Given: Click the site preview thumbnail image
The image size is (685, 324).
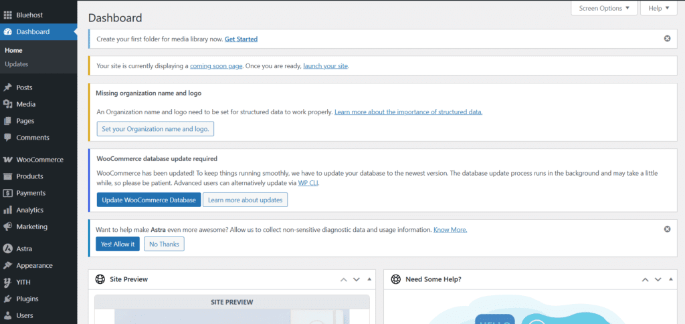Looking at the screenshot, I should point(232,317).
